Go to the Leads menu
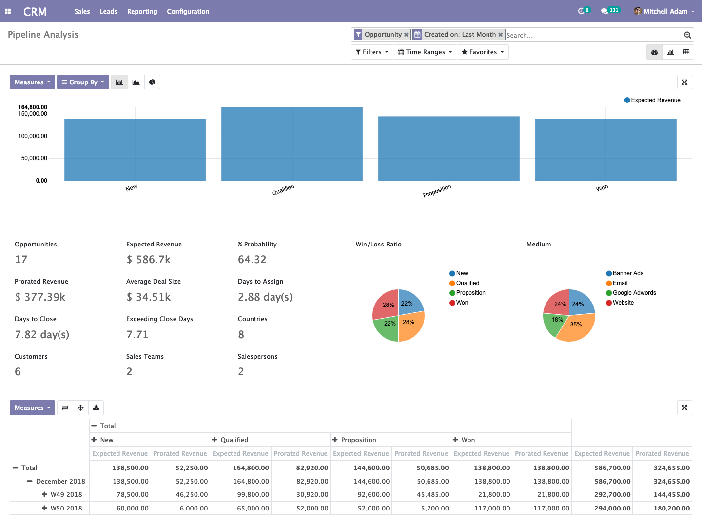Image resolution: width=702 pixels, height=530 pixels. pos(108,11)
